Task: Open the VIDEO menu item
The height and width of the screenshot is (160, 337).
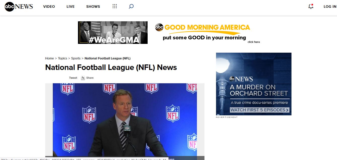Action: [x=49, y=7]
